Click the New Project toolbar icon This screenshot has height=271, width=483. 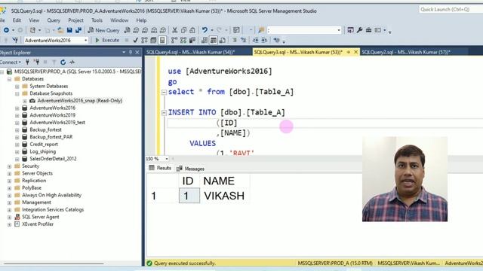(x=32, y=30)
